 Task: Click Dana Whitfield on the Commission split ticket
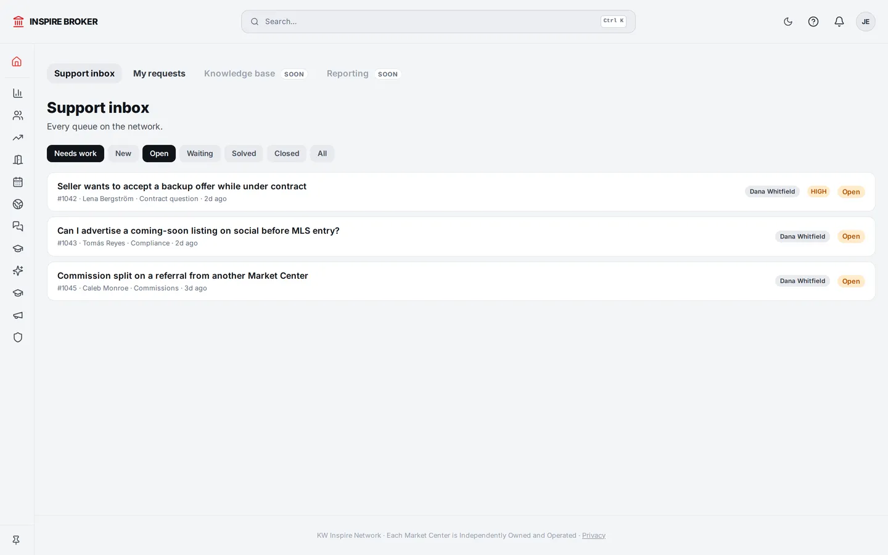pyautogui.click(x=802, y=281)
